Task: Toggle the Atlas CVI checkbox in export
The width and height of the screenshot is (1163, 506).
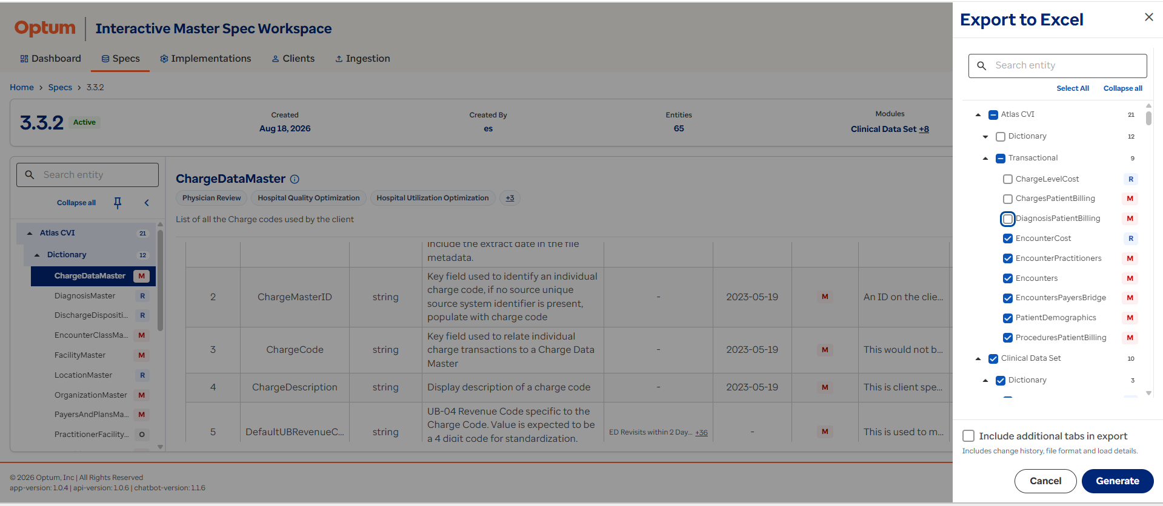Action: [x=993, y=114]
